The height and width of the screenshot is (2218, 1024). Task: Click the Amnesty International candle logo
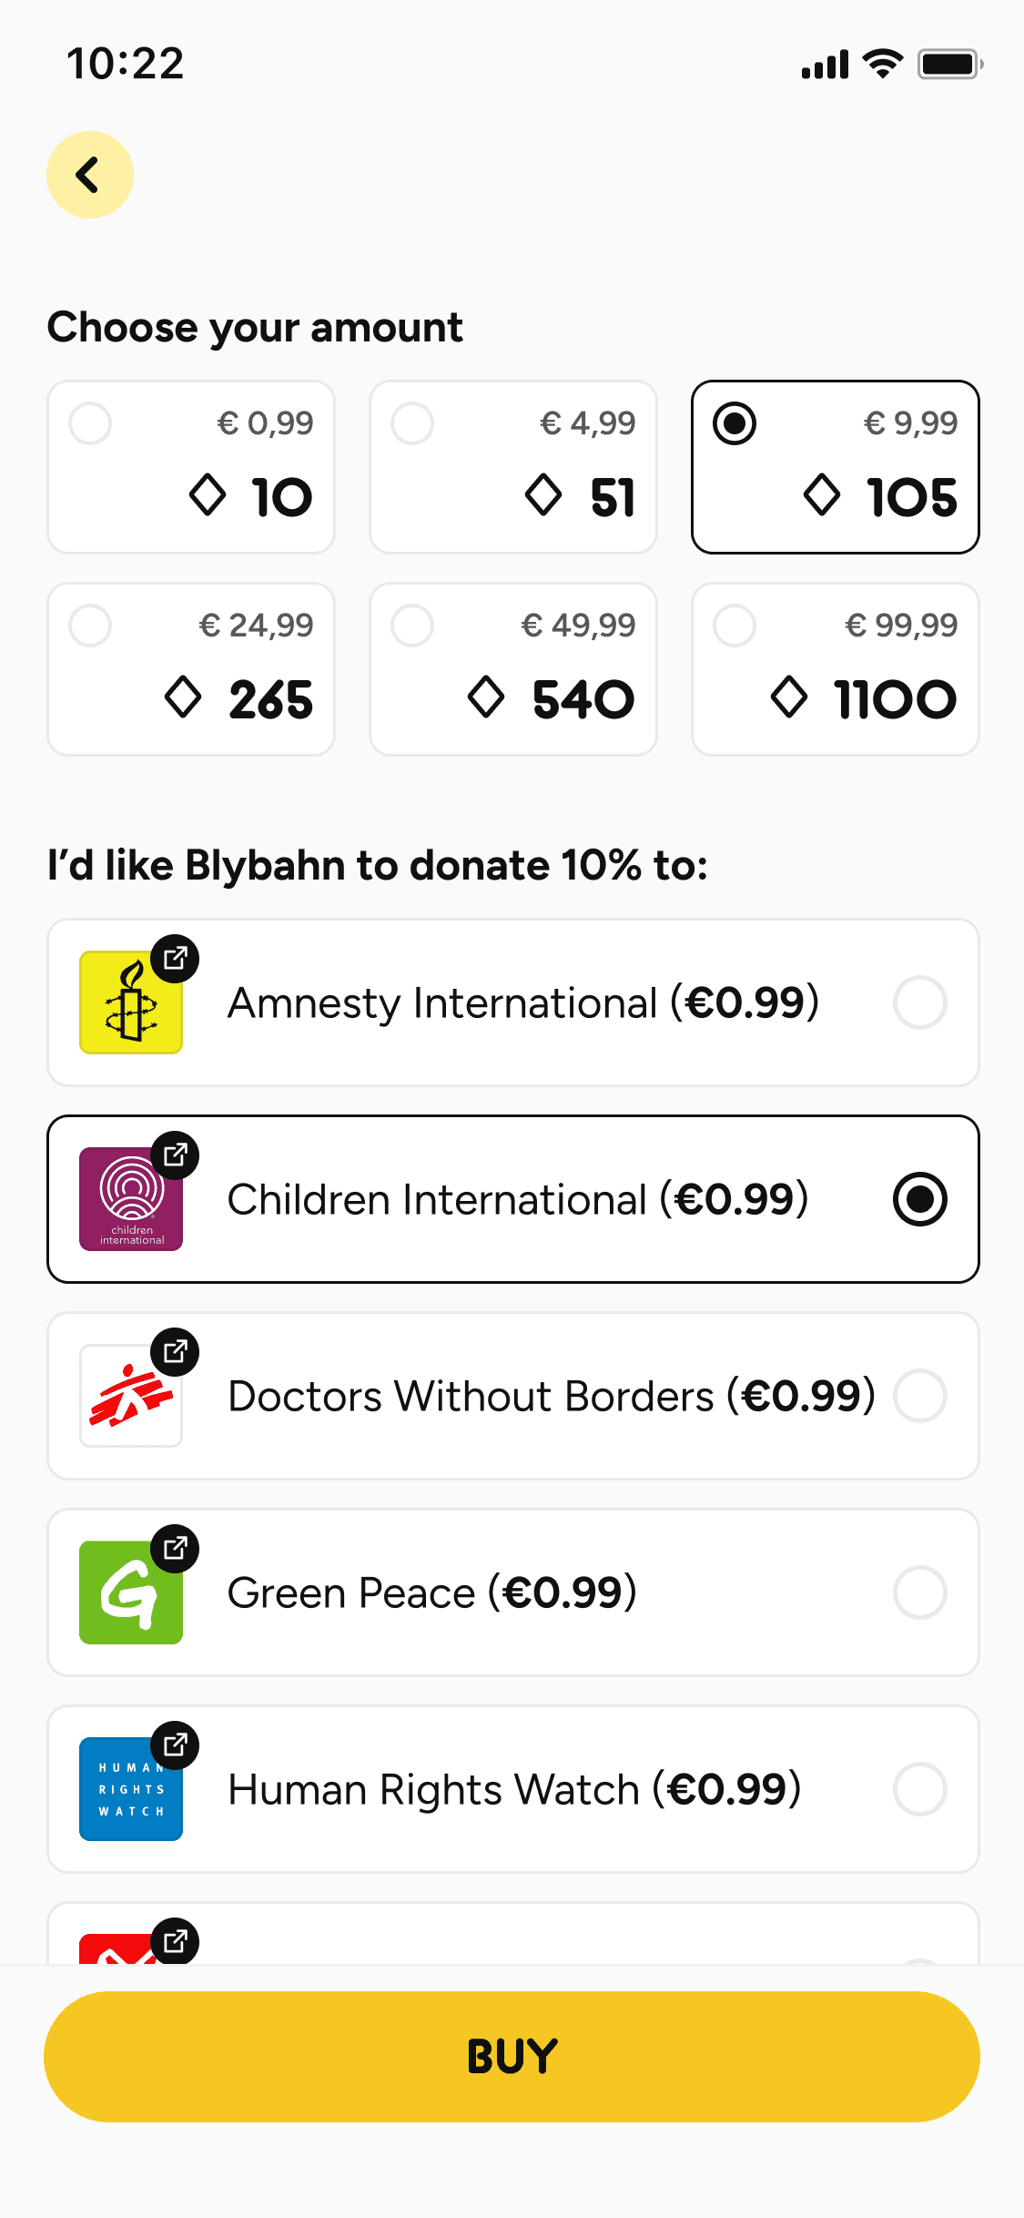click(130, 1003)
